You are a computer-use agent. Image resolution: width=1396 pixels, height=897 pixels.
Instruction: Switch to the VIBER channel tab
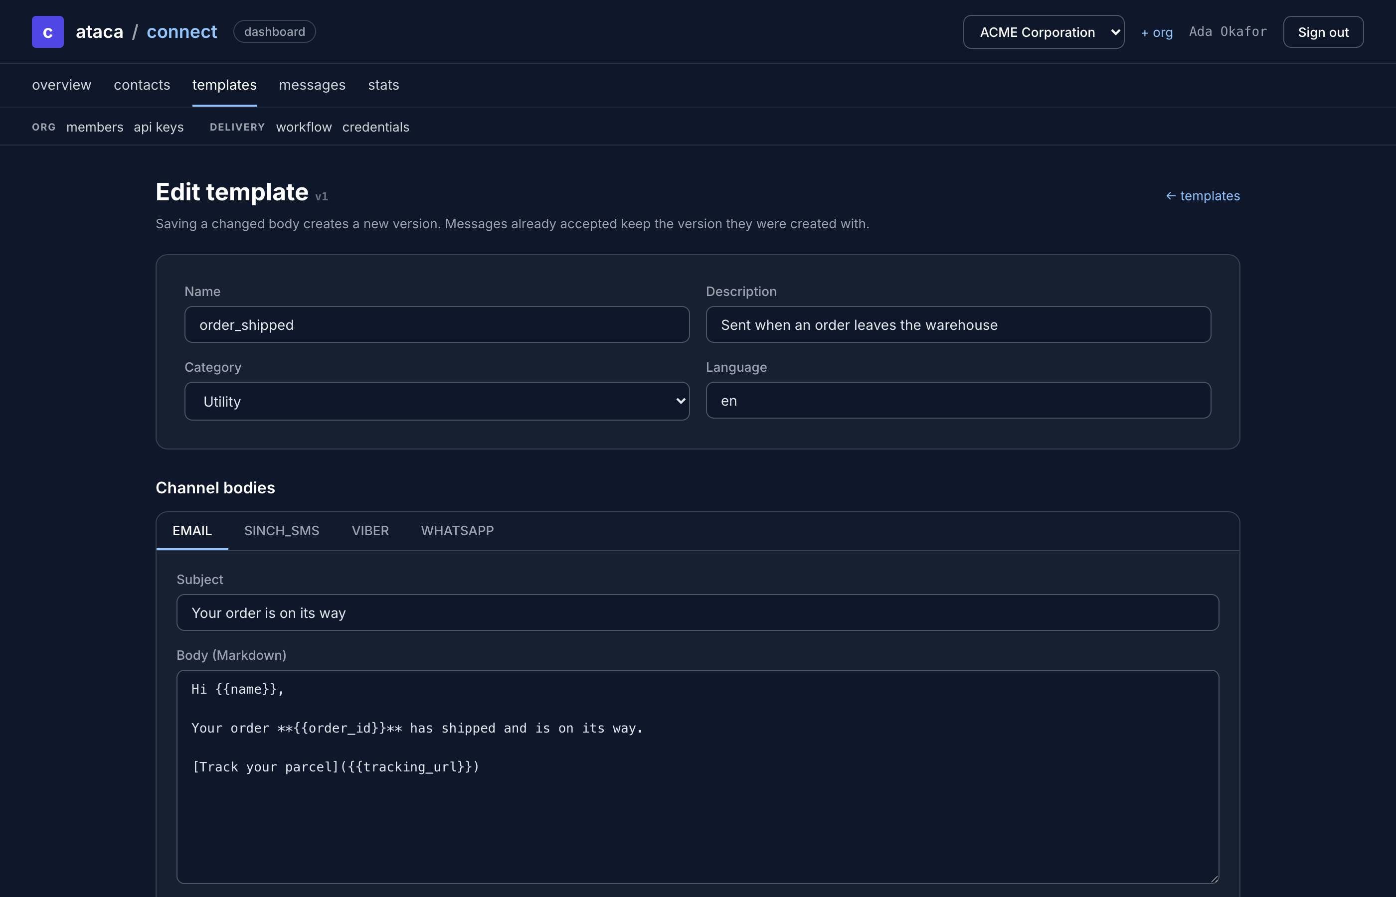(x=370, y=531)
